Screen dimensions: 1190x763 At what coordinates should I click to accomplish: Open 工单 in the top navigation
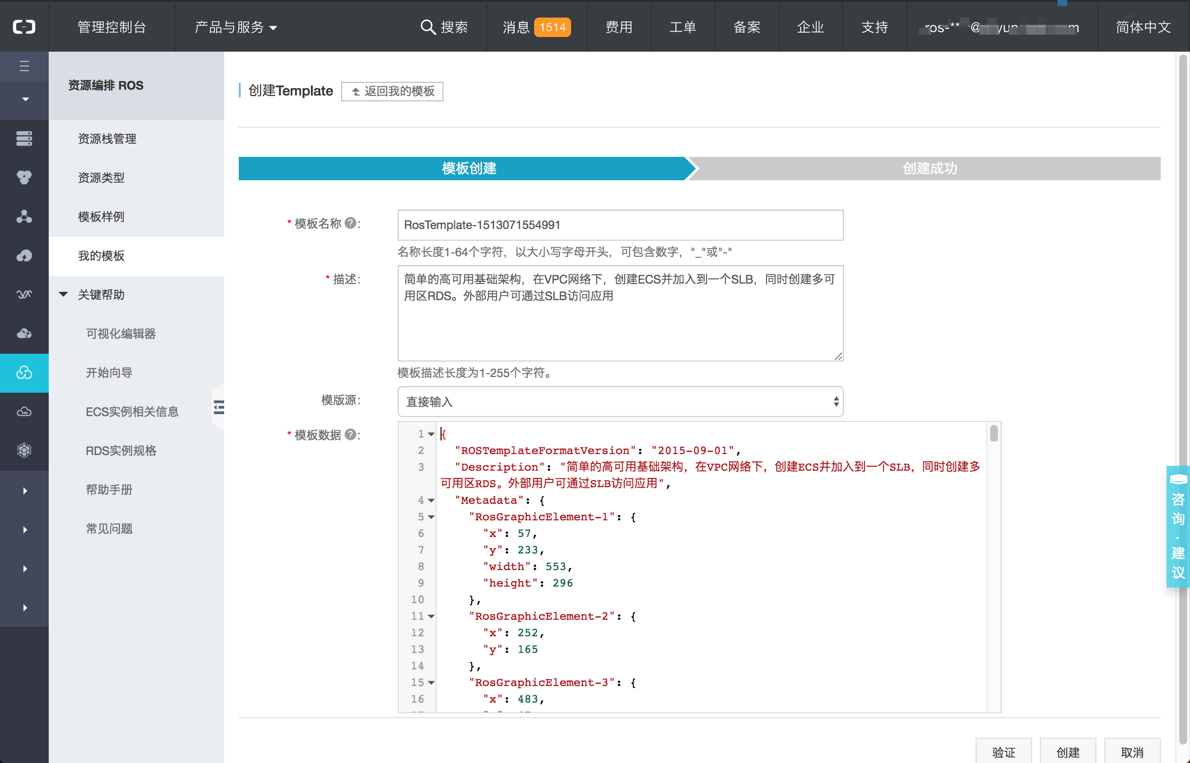(x=683, y=27)
